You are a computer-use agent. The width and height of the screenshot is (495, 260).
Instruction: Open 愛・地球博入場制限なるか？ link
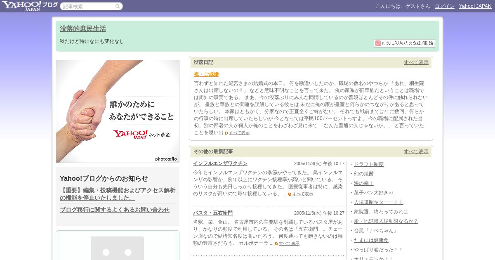(x=386, y=221)
